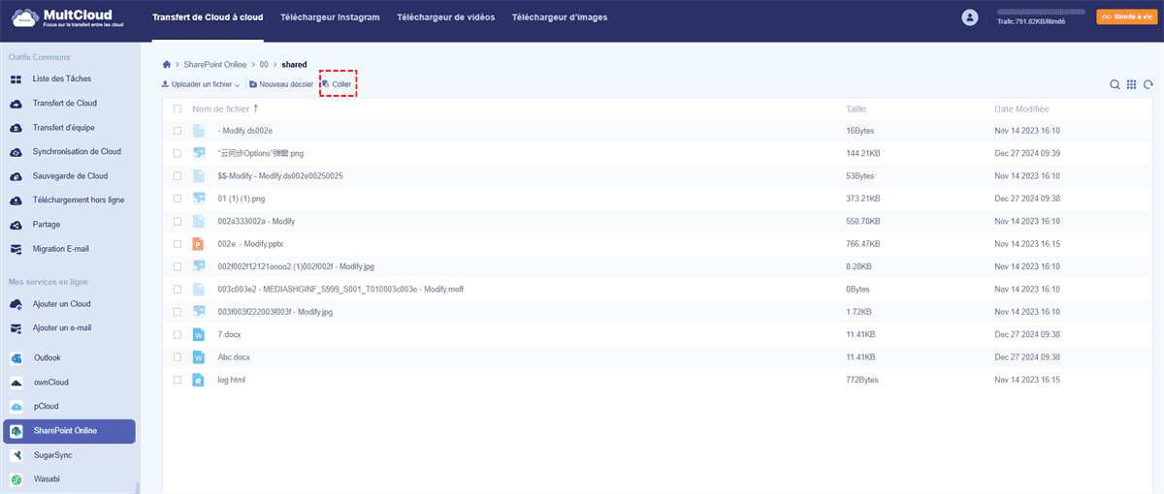
Task: Click size value 766.47KB
Action: [863, 244]
